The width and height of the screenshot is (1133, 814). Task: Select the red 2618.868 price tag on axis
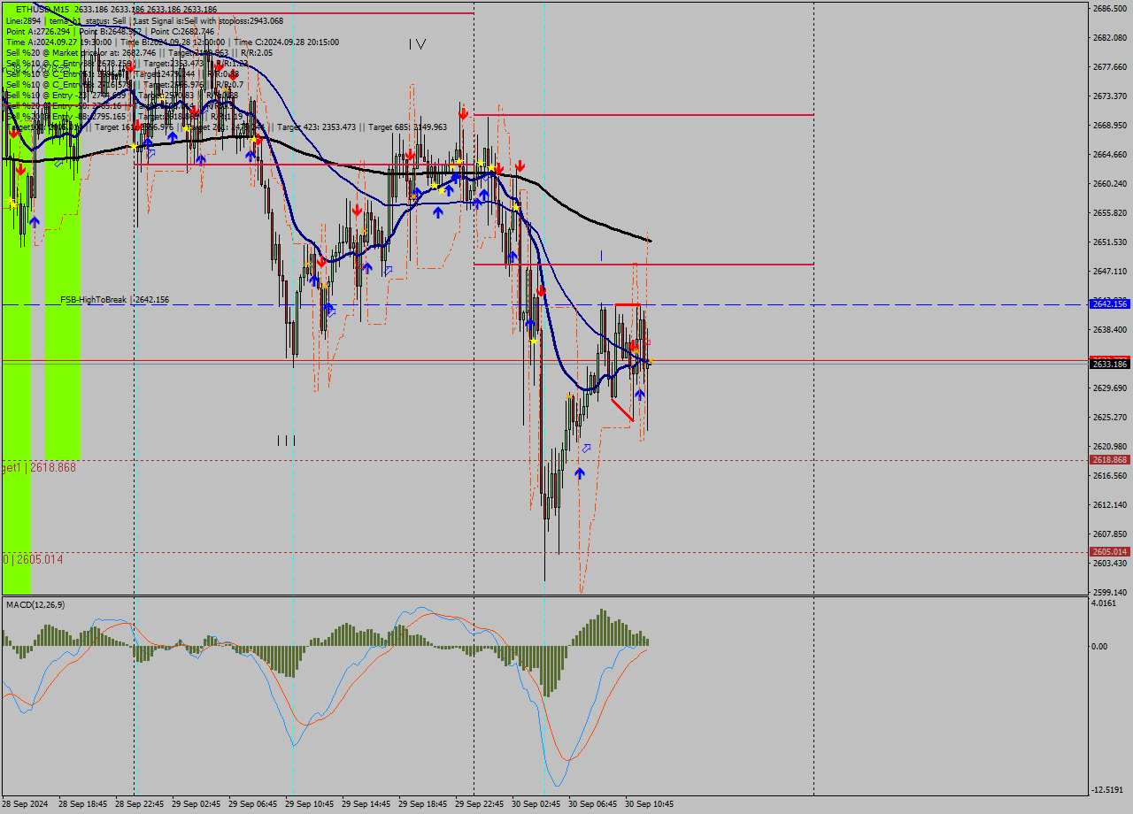1109,460
